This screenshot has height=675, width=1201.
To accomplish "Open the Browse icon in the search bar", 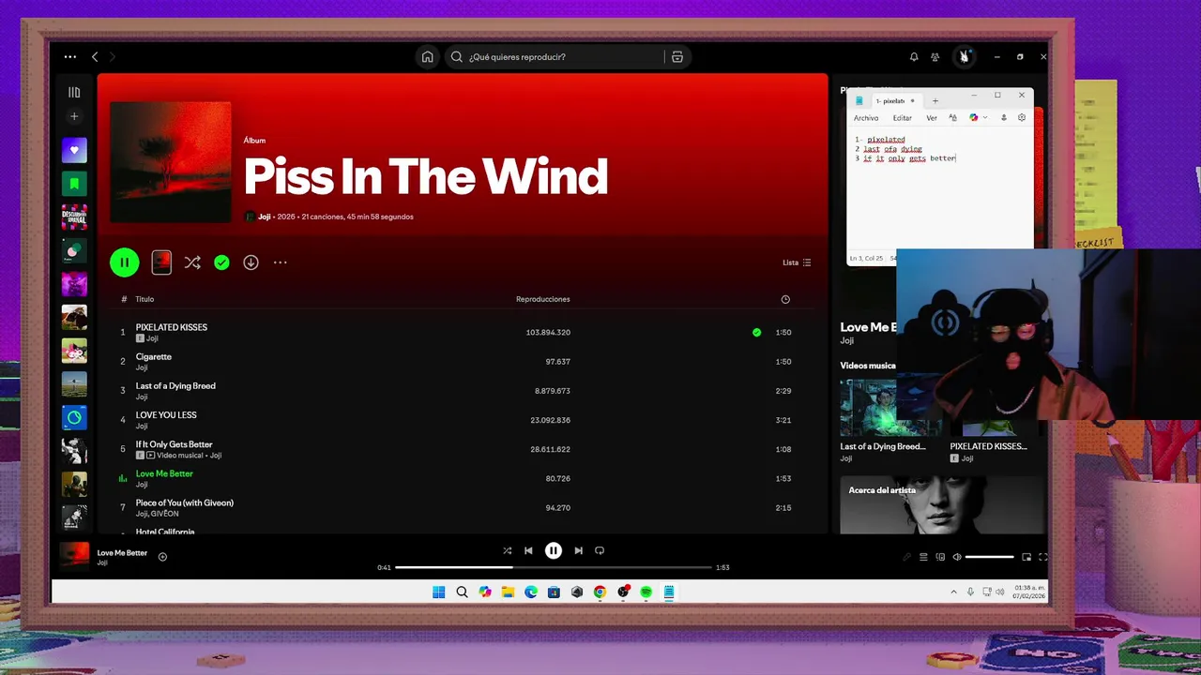I will pyautogui.click(x=677, y=57).
